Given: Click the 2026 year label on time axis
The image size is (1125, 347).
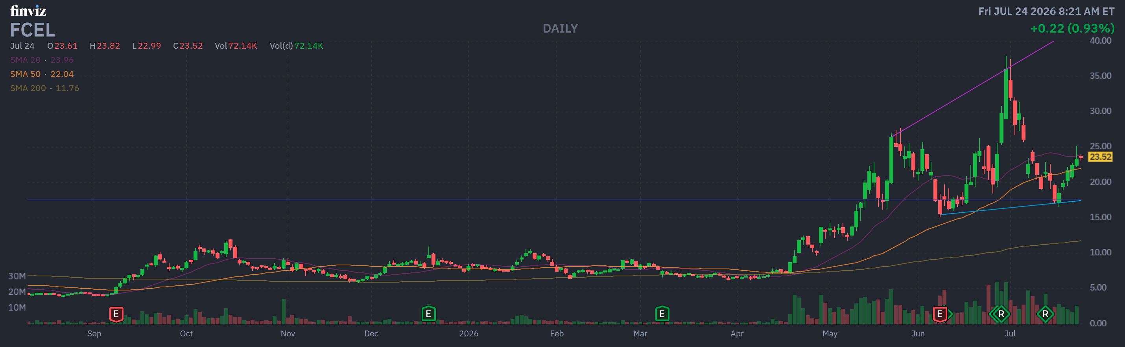Looking at the screenshot, I should [468, 334].
